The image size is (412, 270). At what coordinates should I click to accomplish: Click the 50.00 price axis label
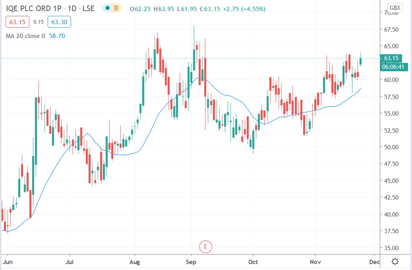(391, 147)
